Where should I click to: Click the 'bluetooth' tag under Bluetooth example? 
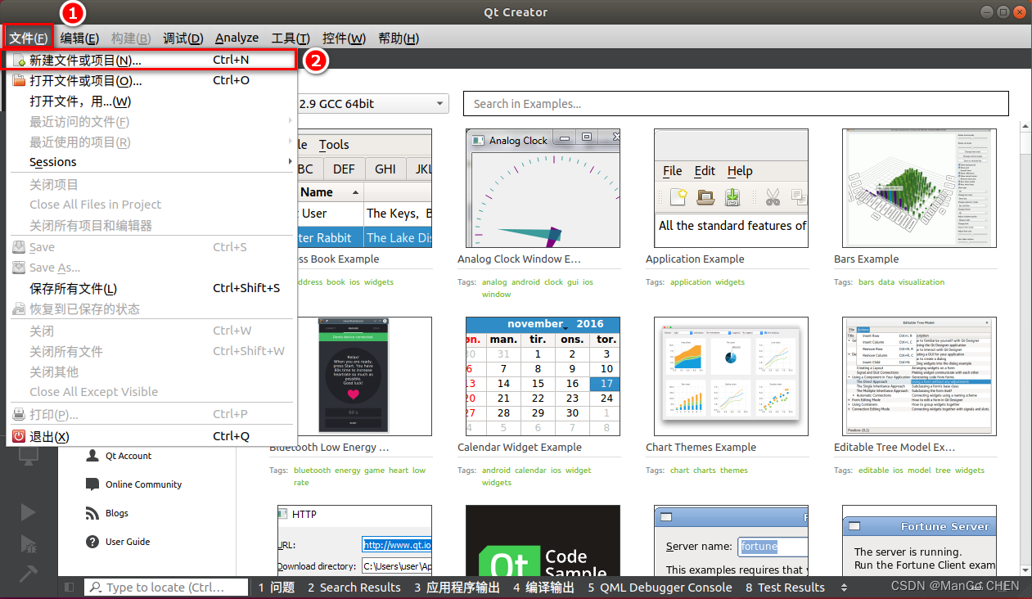(x=313, y=471)
